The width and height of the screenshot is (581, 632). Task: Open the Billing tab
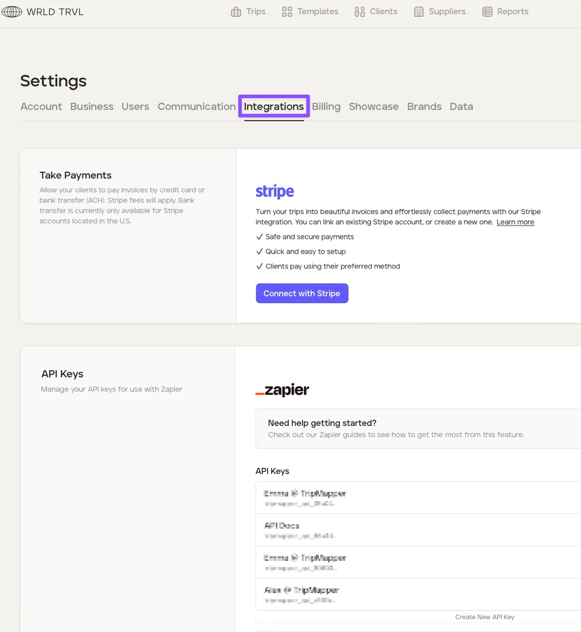[x=326, y=106]
